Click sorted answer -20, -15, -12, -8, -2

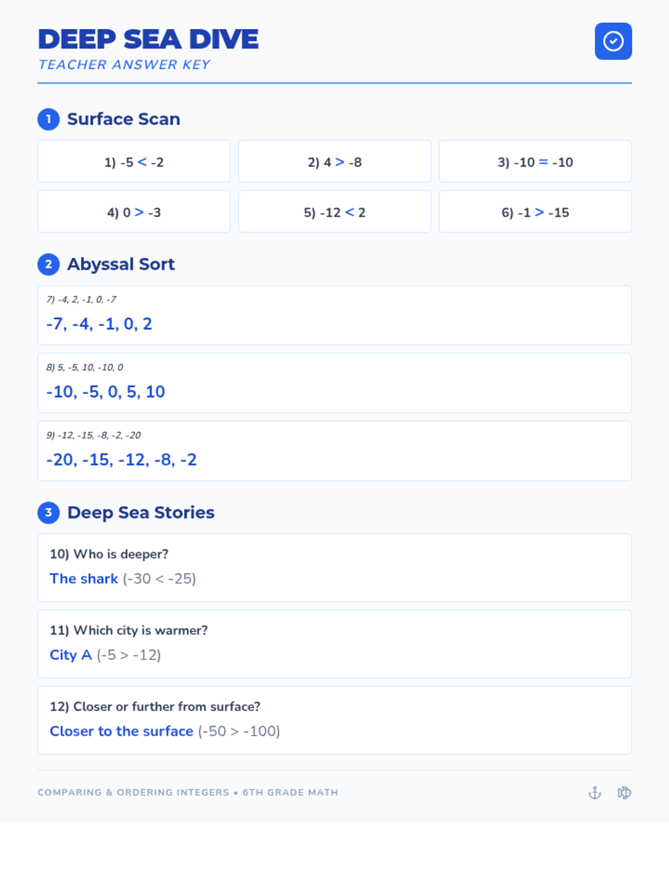pyautogui.click(x=122, y=460)
